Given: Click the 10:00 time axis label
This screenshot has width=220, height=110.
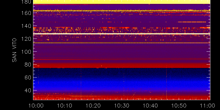Looking at the screenshot, I should pos(36,106).
